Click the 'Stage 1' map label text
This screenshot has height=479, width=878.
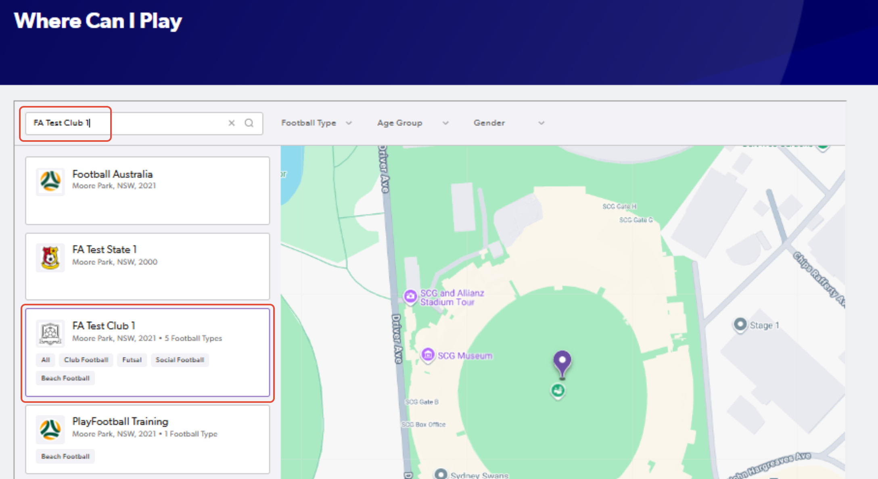[765, 325]
